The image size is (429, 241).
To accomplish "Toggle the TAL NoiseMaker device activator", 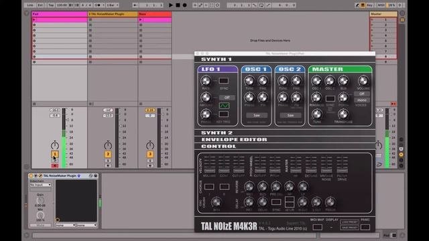I will pyautogui.click(x=31, y=175).
